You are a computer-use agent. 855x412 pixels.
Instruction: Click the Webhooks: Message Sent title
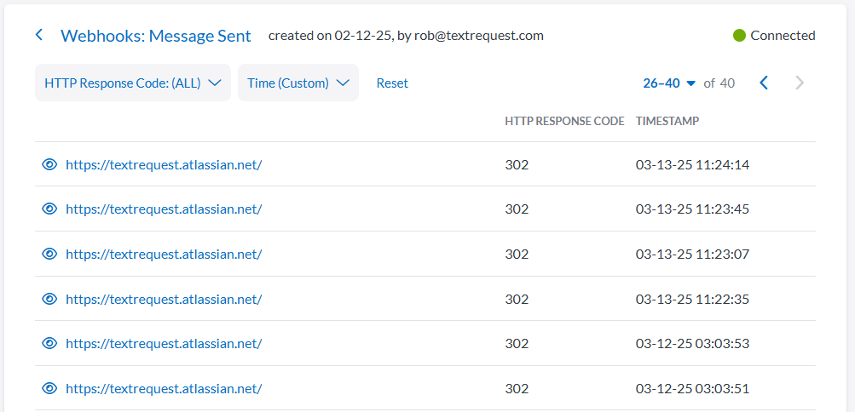point(156,36)
